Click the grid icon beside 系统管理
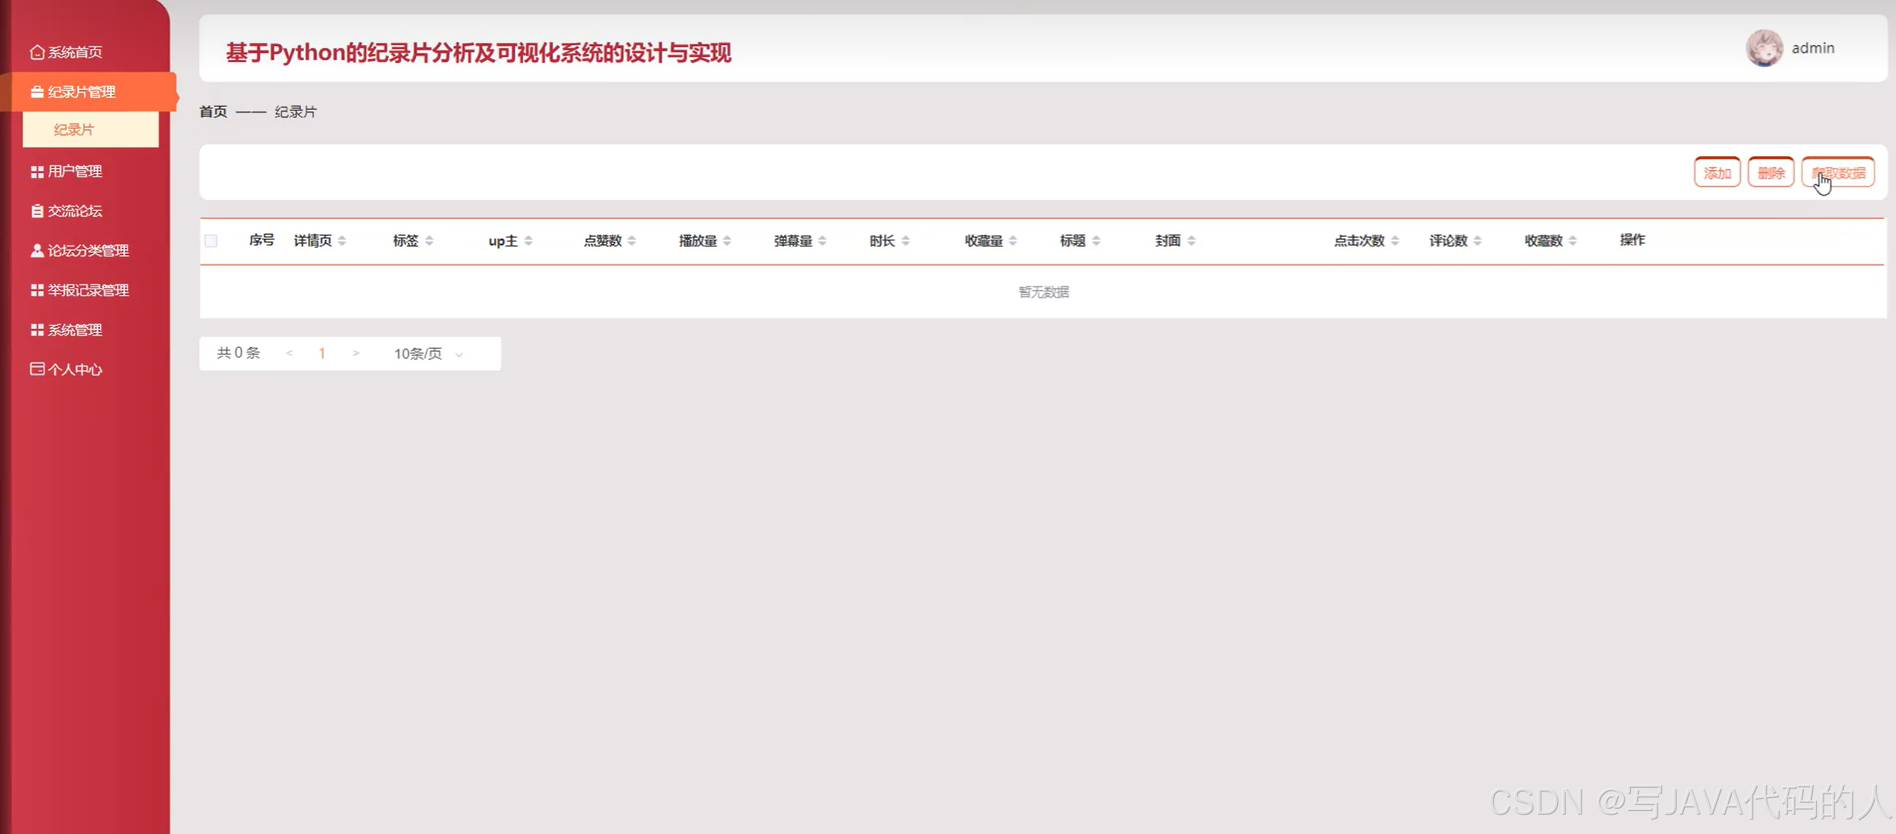This screenshot has width=1896, height=834. (37, 330)
